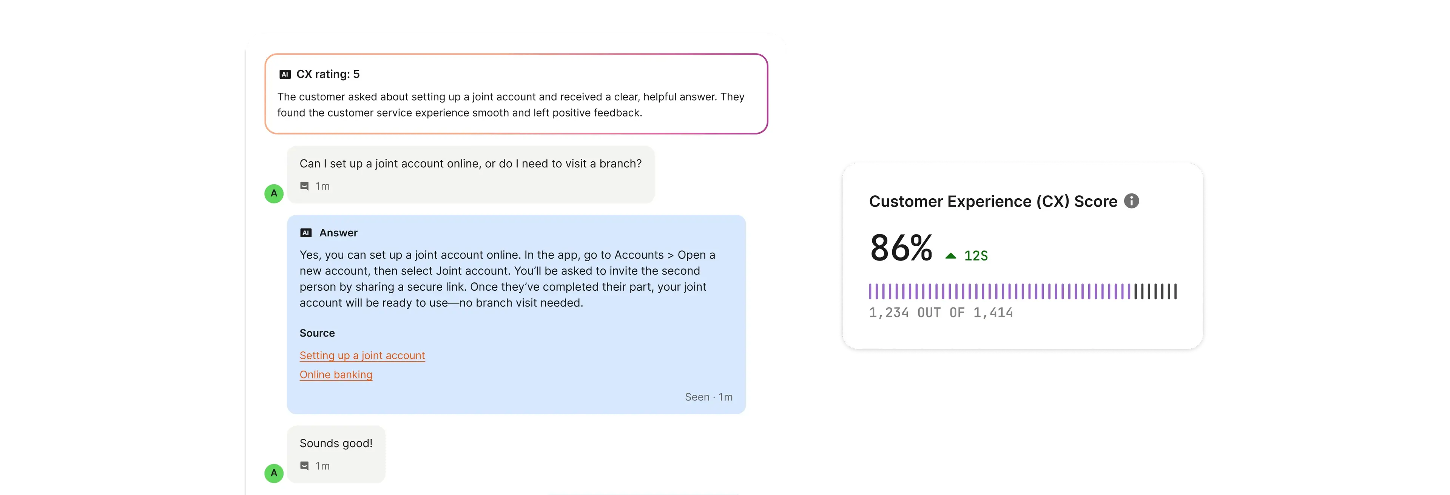
Task: Open the Online banking source link
Action: [335, 375]
